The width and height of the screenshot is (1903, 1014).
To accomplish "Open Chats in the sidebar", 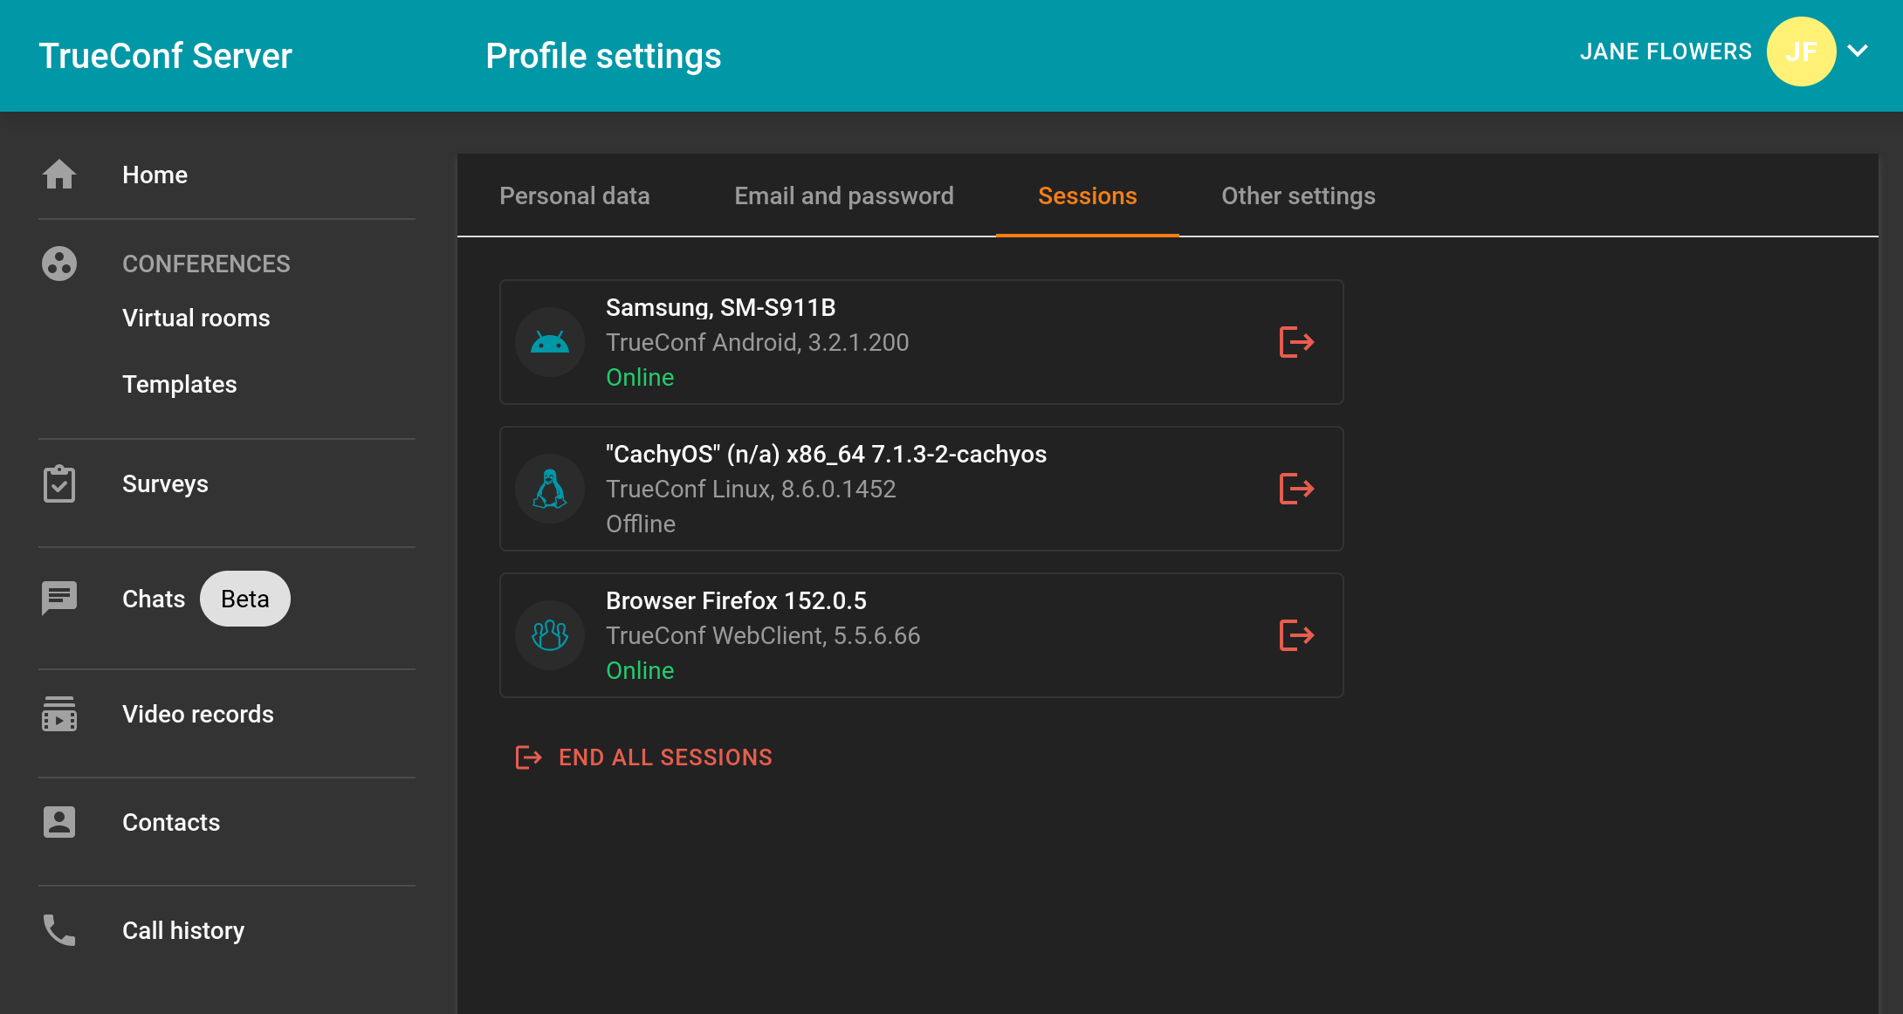I will [154, 599].
